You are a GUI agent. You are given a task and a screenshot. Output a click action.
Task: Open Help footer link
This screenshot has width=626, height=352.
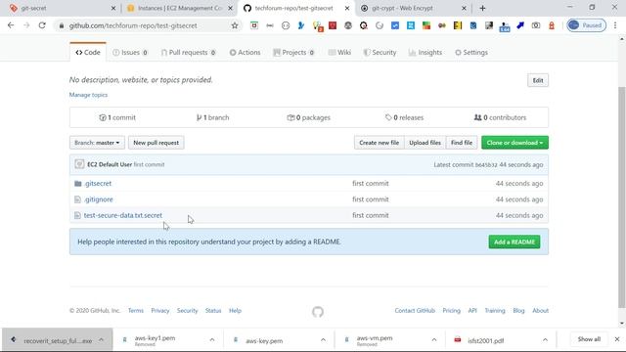point(235,311)
